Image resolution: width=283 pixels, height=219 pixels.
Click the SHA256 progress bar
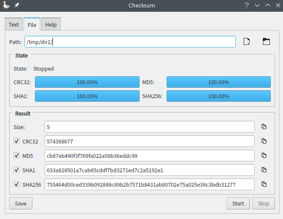[218, 96]
